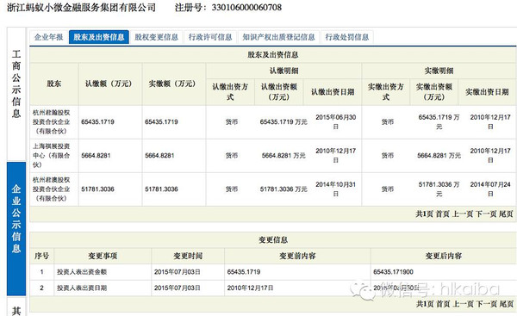517x316 pixels.
Task: Click 认缴出资日期 2015年06月30日
Action: [x=336, y=122]
